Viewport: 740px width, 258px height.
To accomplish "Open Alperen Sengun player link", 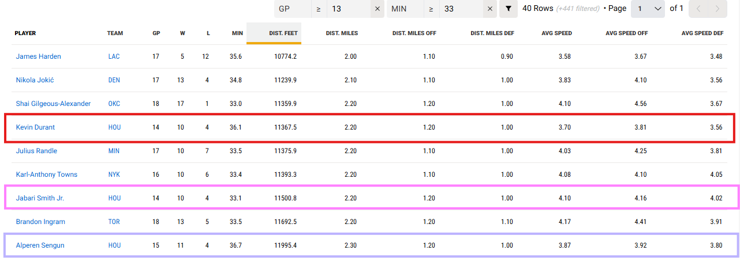I will (40, 245).
